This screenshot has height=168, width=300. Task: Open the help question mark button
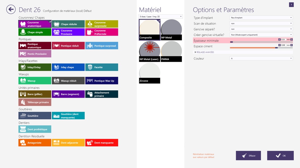click(291, 5)
